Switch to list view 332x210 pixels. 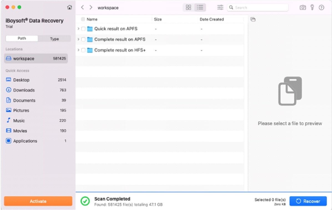(200, 7)
